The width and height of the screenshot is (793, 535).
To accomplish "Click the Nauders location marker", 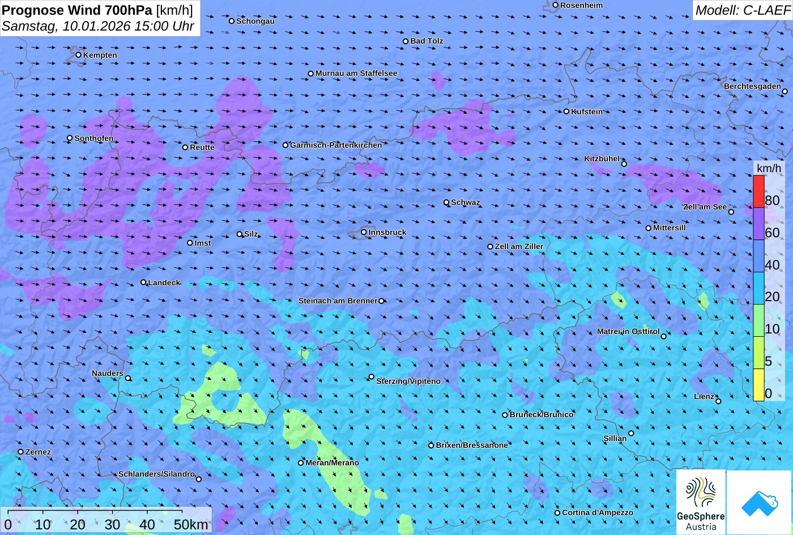I will coord(128,378).
